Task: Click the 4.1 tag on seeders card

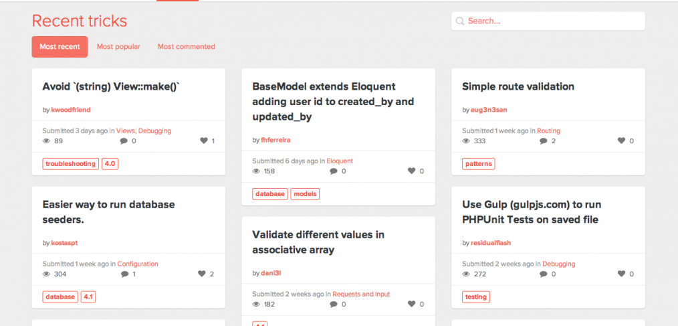Action: (88, 297)
